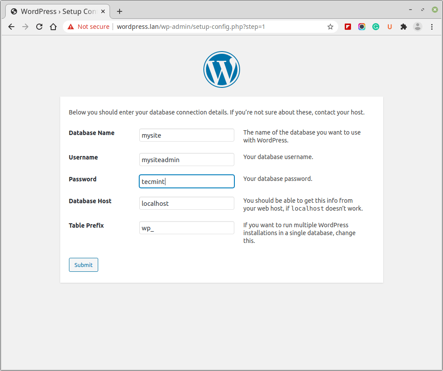Viewport: 443px width, 371px height.
Task: Focus the Database Name field
Action: click(187, 135)
